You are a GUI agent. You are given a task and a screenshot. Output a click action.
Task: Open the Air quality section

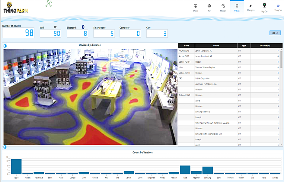tap(209, 8)
